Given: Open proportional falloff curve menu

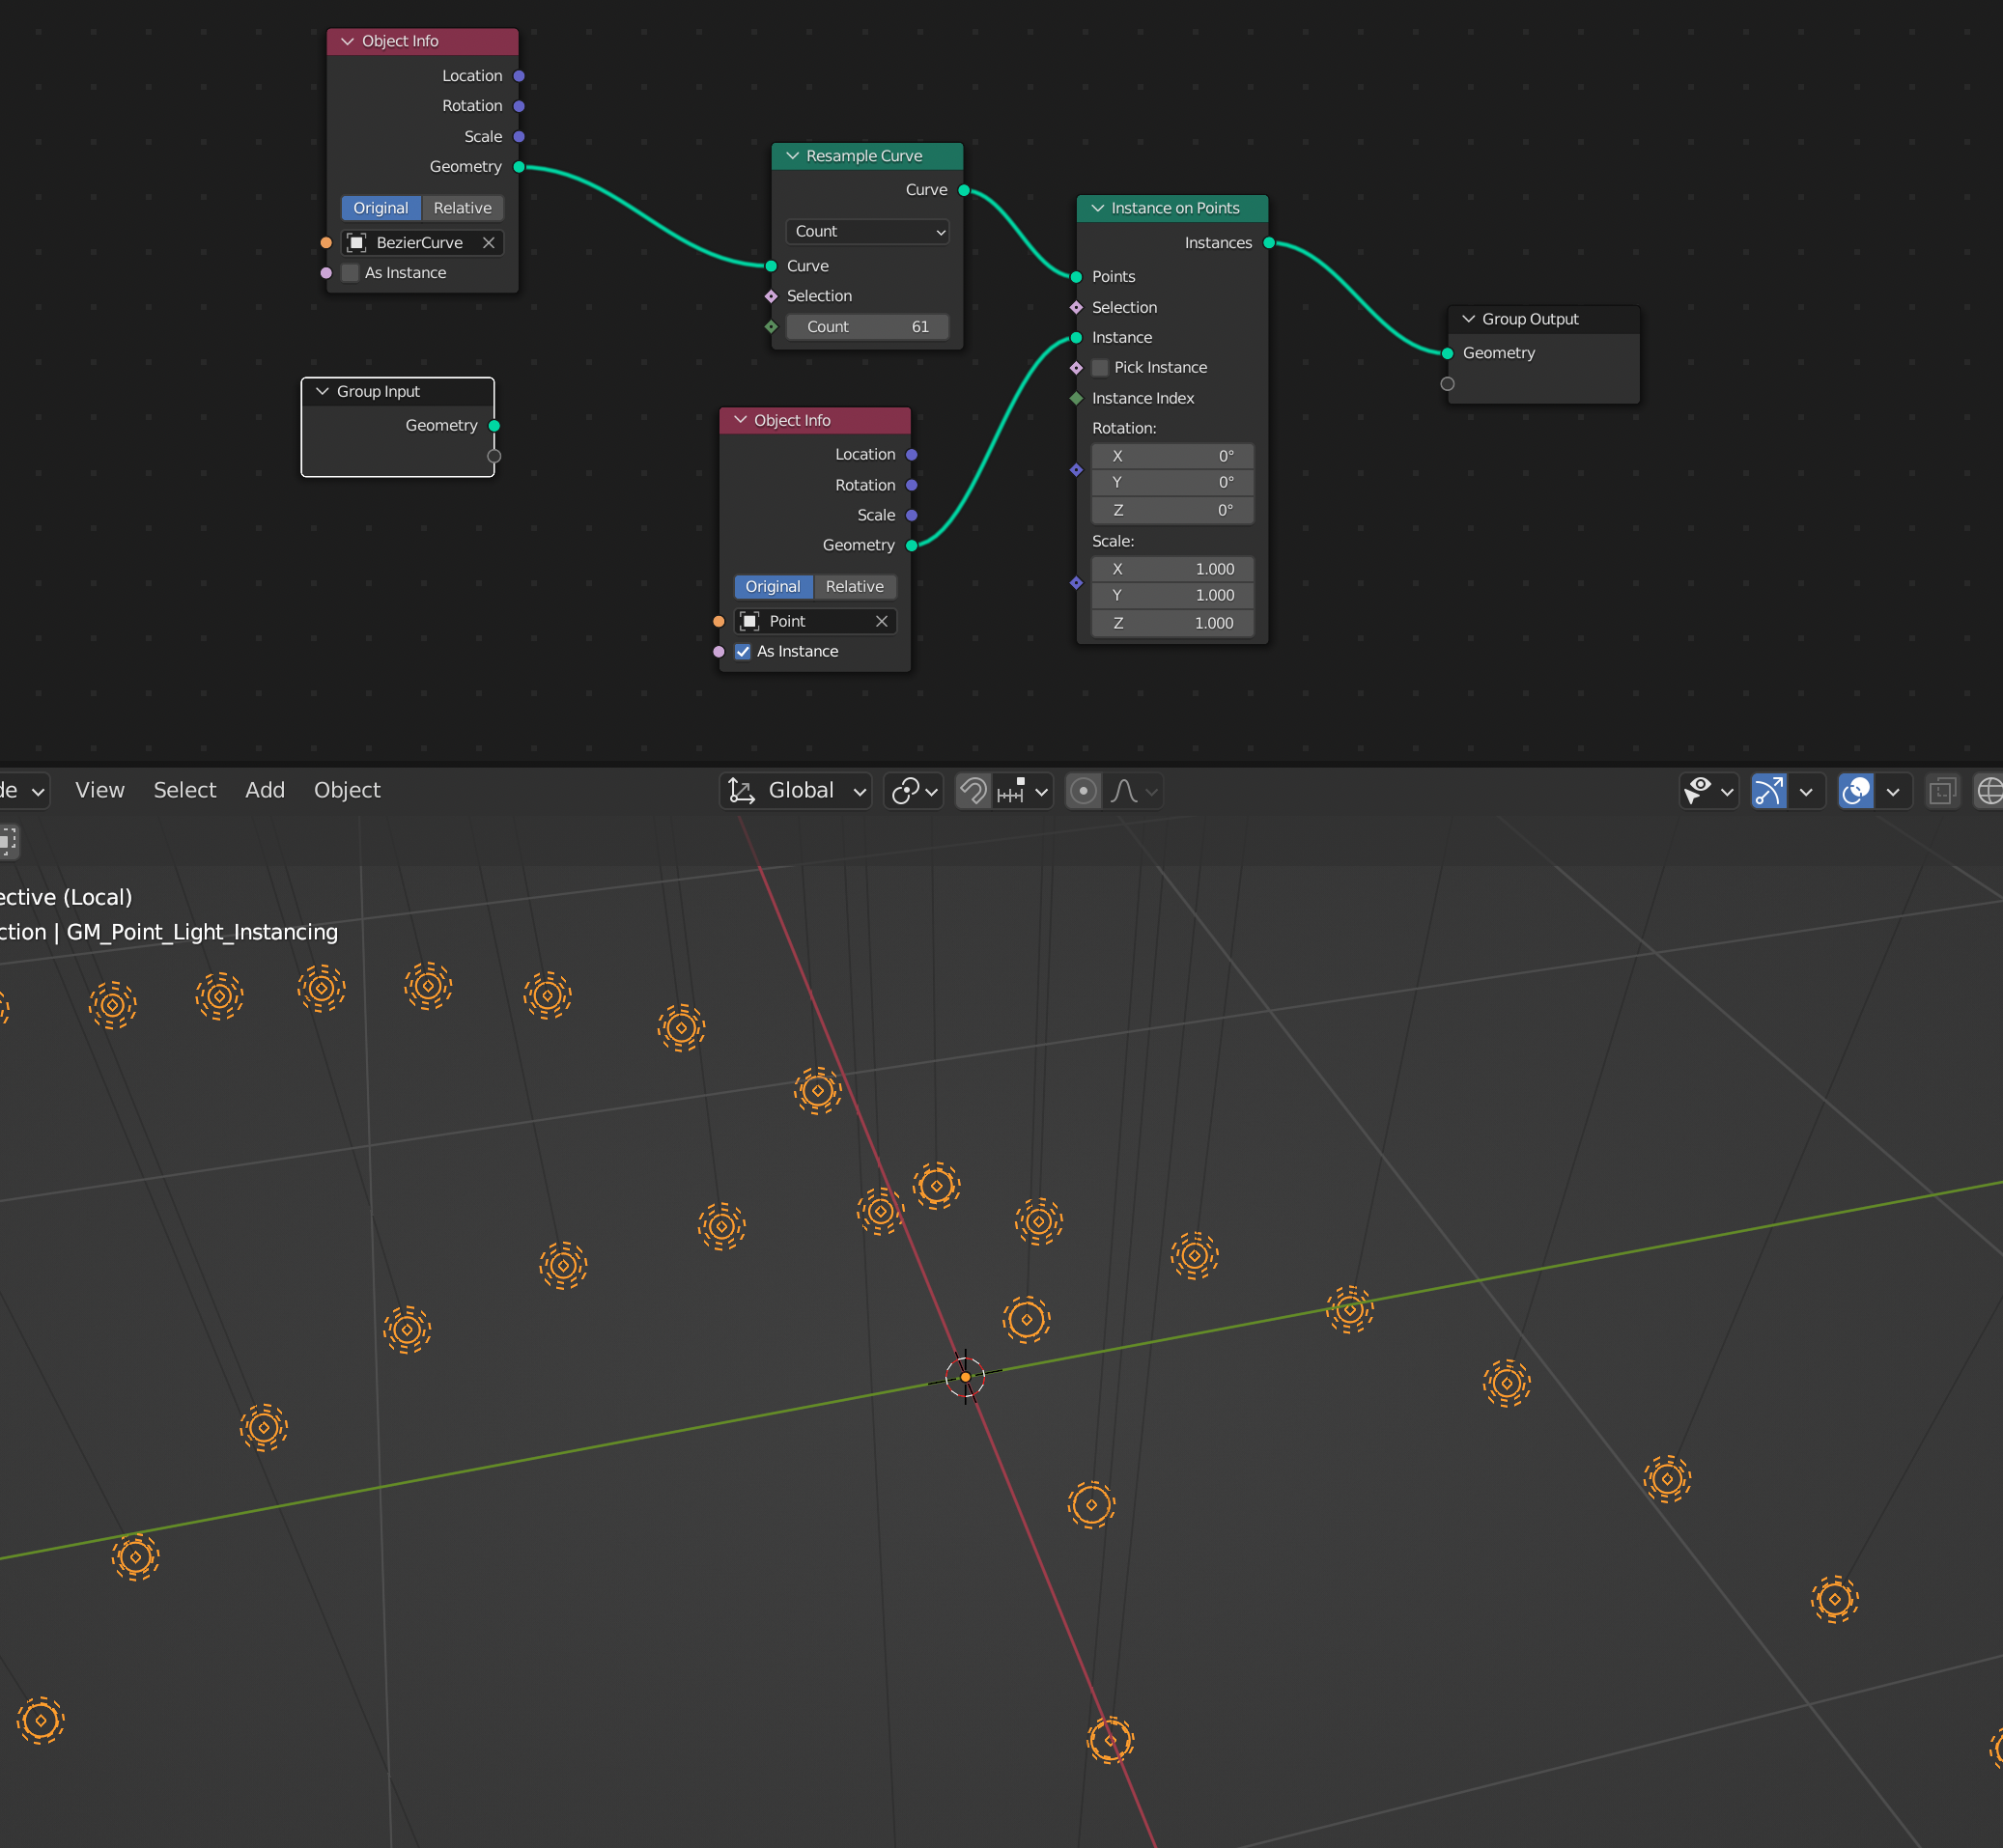Looking at the screenshot, I should click(x=1134, y=791).
